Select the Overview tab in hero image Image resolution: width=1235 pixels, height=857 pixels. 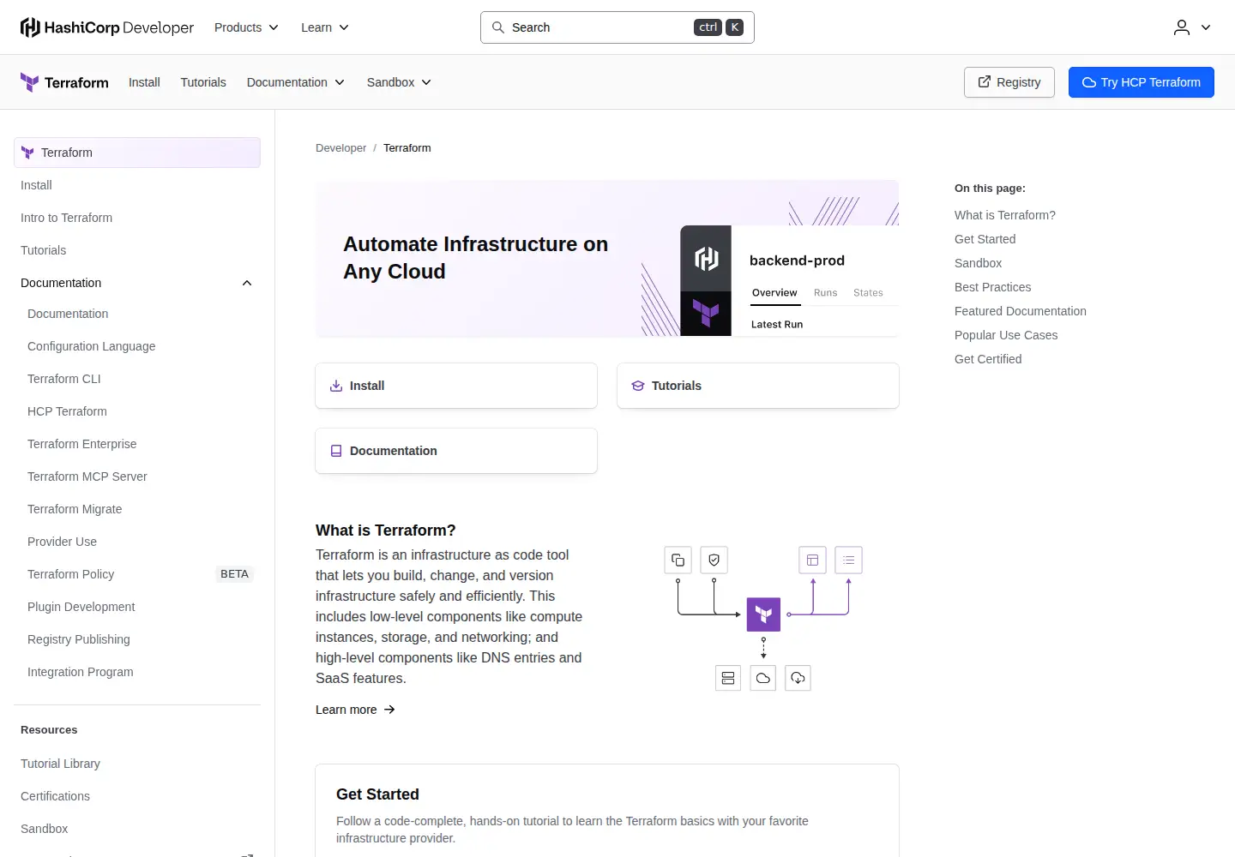point(774,293)
